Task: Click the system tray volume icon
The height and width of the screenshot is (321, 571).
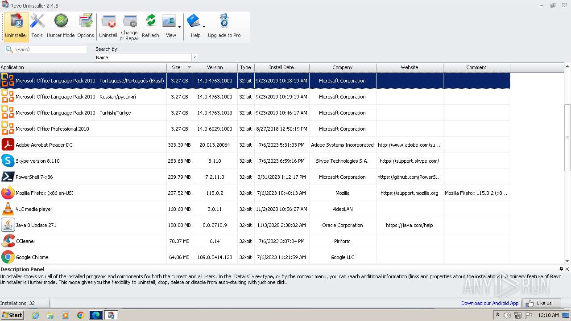Action: [x=507, y=315]
